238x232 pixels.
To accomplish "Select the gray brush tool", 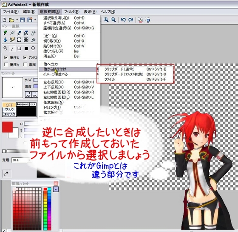I will coord(12,33).
